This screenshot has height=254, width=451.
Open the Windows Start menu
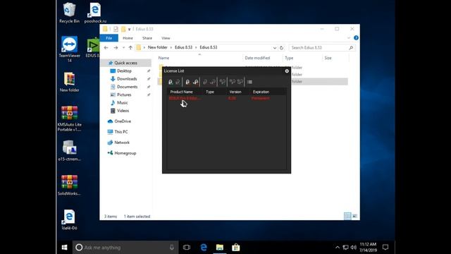[x=64, y=248]
